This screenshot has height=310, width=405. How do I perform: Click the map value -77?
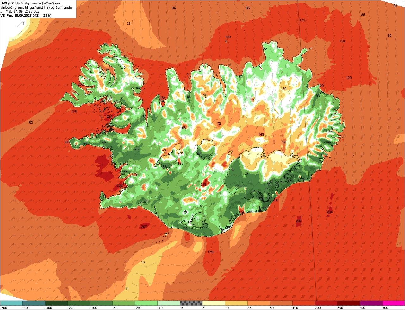tap(125, 171)
